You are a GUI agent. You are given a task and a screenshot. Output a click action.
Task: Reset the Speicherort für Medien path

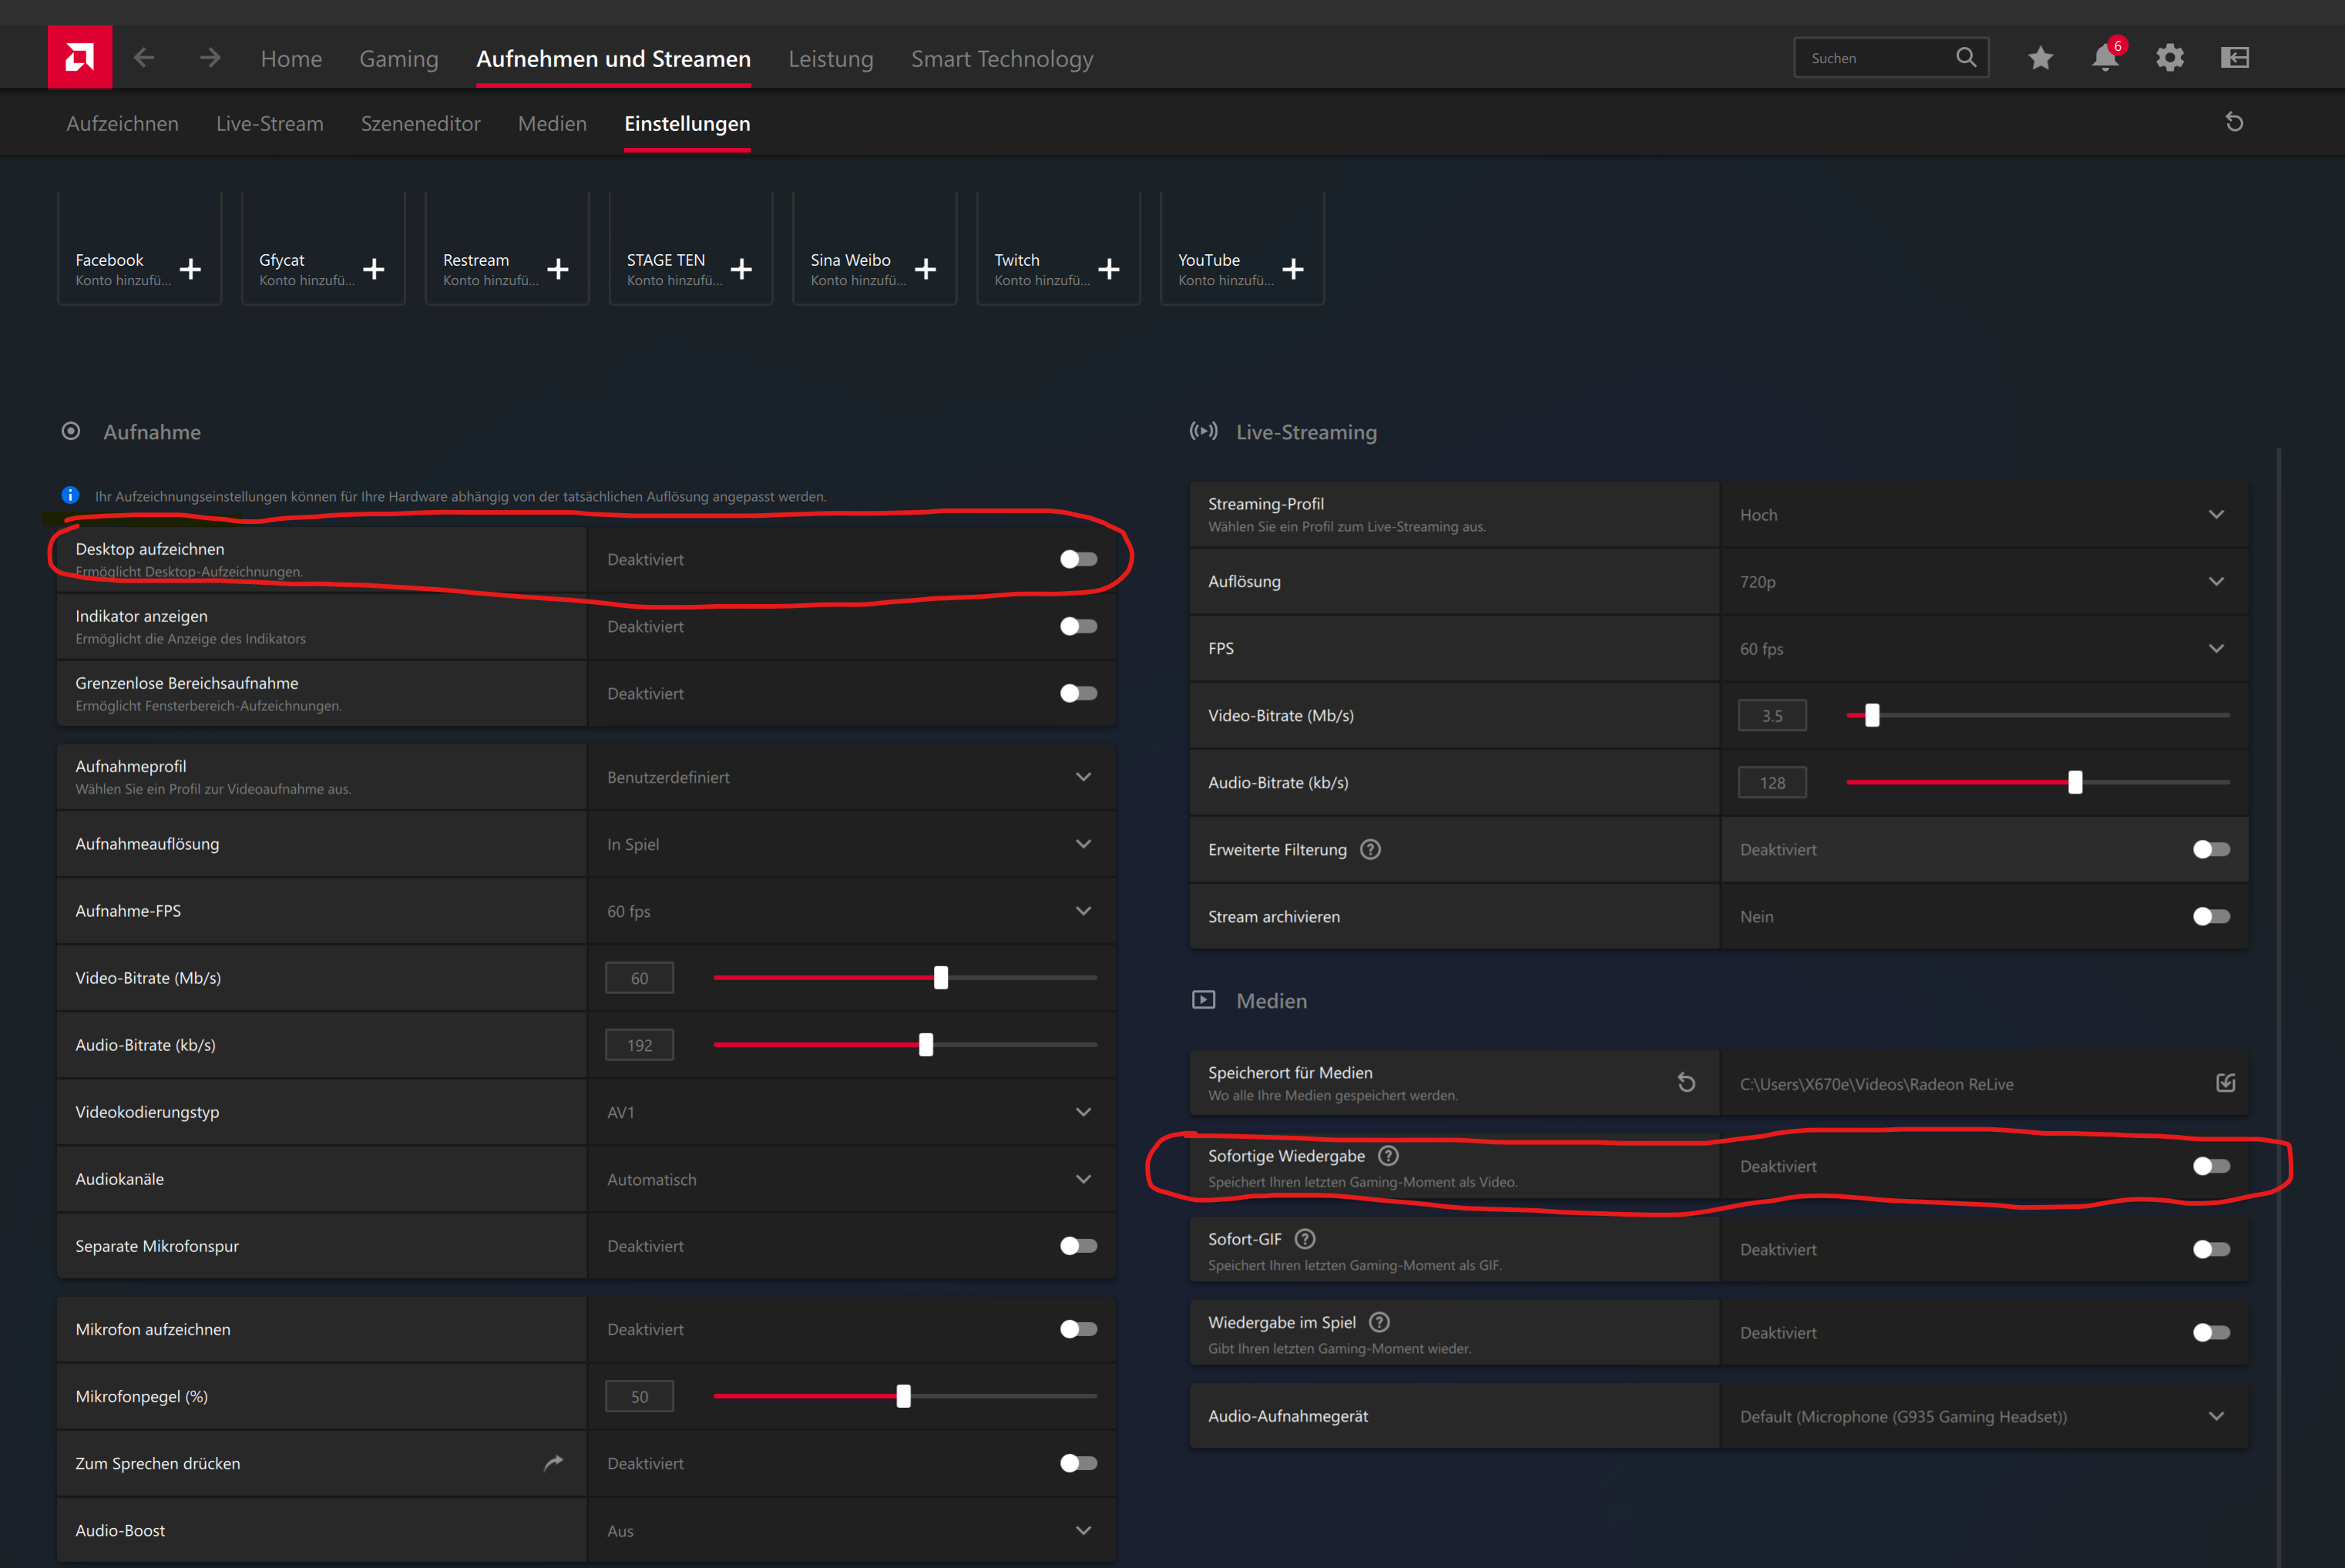click(x=1686, y=1083)
